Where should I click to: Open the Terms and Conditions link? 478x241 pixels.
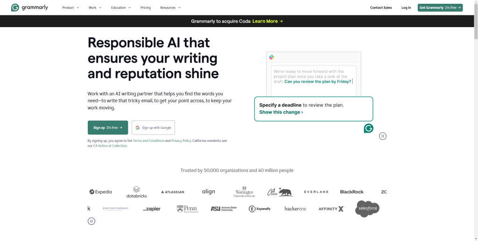point(148,141)
